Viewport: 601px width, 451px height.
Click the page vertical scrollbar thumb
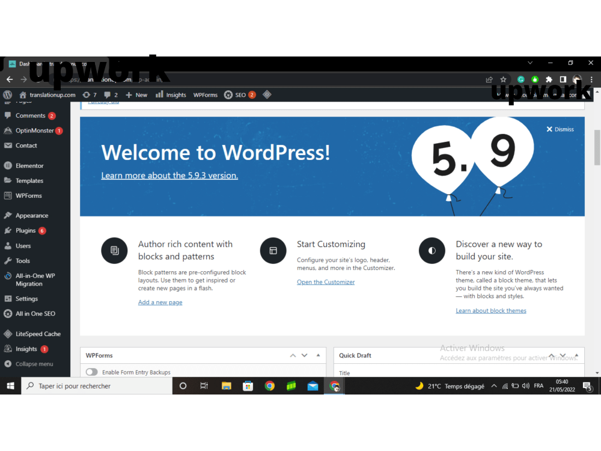tap(597, 148)
